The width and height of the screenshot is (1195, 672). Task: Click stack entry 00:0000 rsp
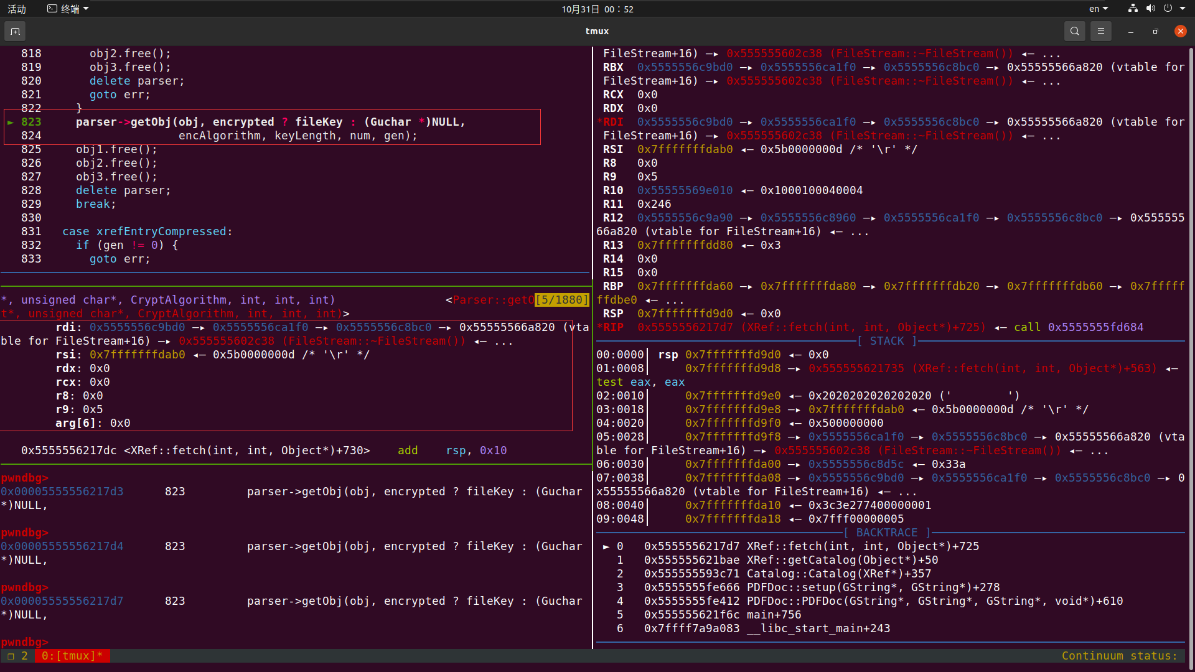click(713, 355)
